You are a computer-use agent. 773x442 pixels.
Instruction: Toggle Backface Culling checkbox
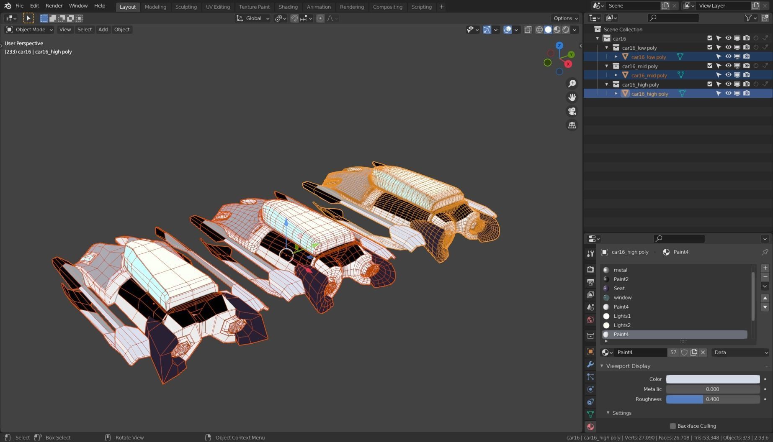673,426
